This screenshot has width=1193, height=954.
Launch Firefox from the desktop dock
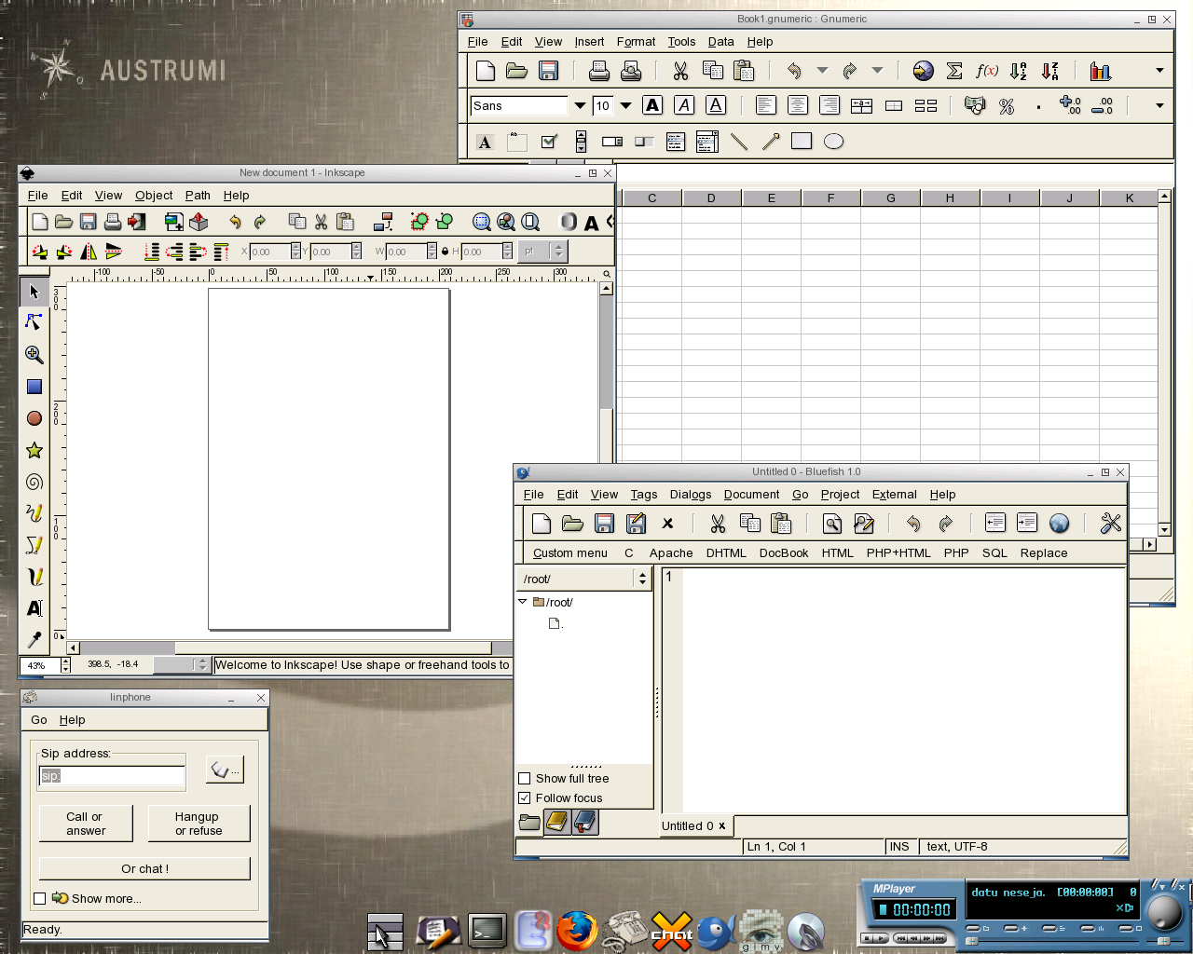click(577, 930)
